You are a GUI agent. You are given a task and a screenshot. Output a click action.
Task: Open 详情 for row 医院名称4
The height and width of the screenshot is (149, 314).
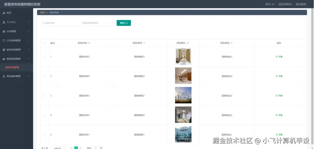[279, 76]
